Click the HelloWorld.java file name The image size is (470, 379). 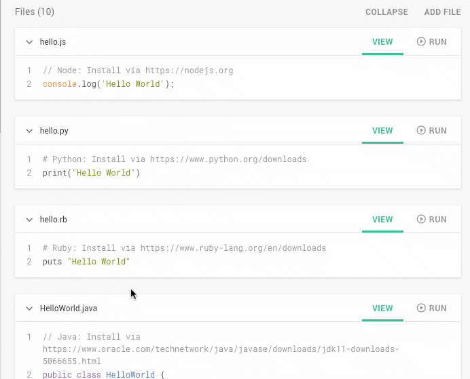69,308
